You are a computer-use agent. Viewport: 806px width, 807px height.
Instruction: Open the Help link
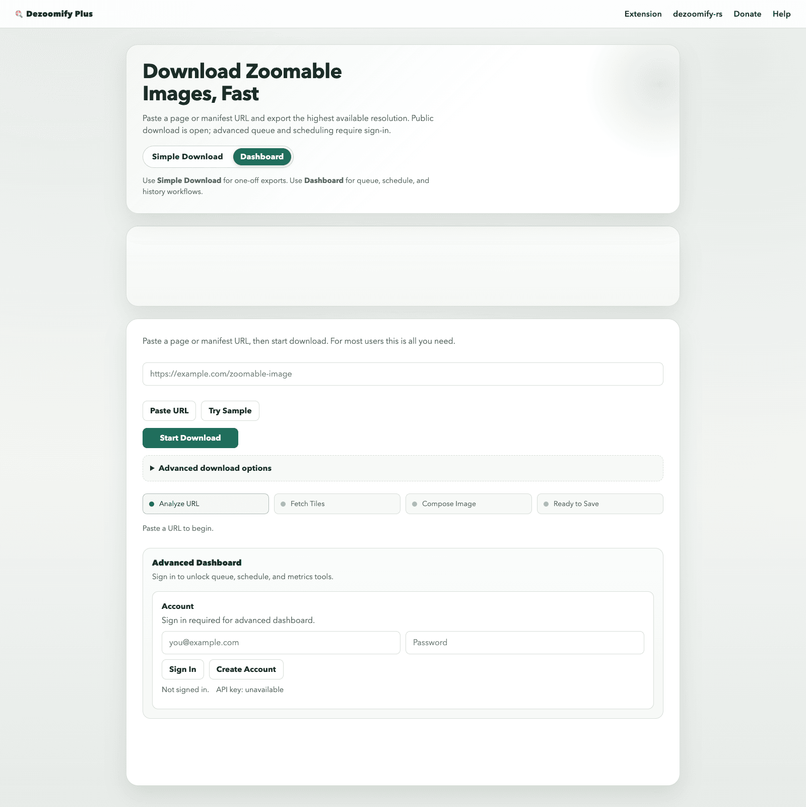pyautogui.click(x=781, y=14)
